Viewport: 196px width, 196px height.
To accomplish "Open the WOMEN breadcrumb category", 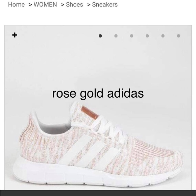I will point(45,5).
